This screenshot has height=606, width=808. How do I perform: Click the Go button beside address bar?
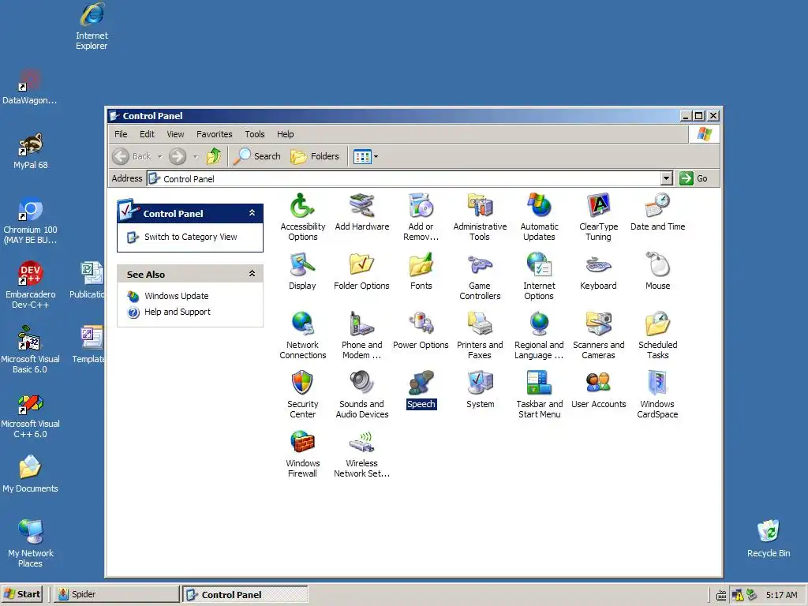pyautogui.click(x=693, y=178)
